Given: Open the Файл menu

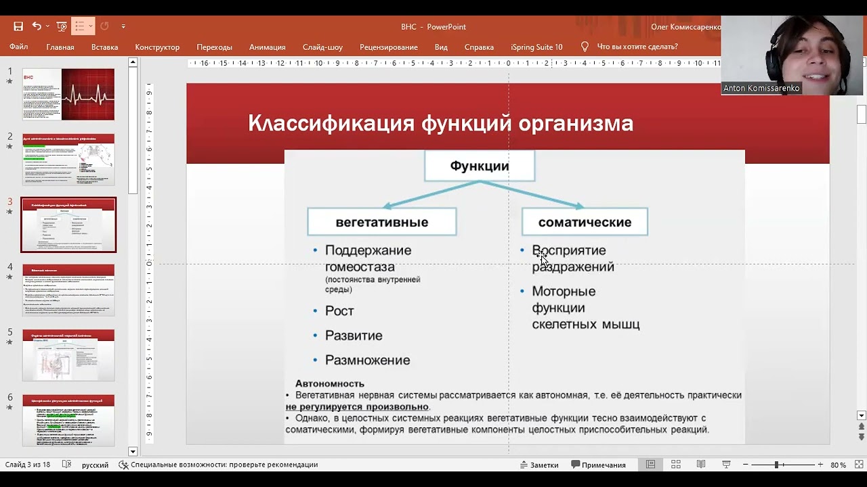Looking at the screenshot, I should 19,47.
